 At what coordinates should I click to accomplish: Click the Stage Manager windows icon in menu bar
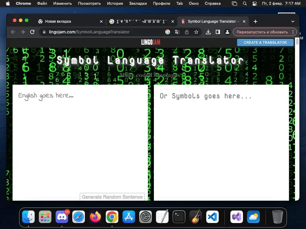click(x=234, y=4)
